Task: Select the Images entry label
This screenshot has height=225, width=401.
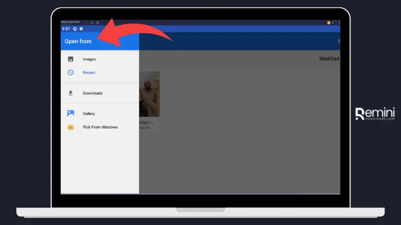Action: (89, 59)
